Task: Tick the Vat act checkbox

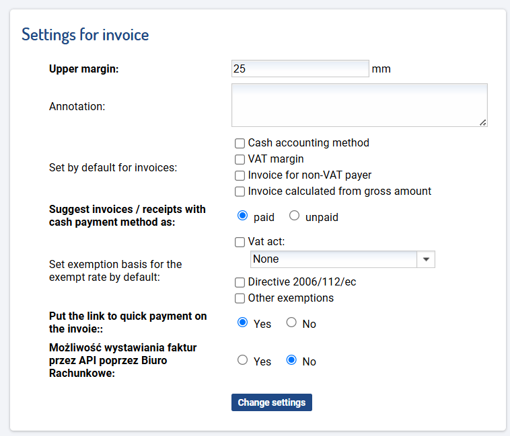Action: (240, 243)
